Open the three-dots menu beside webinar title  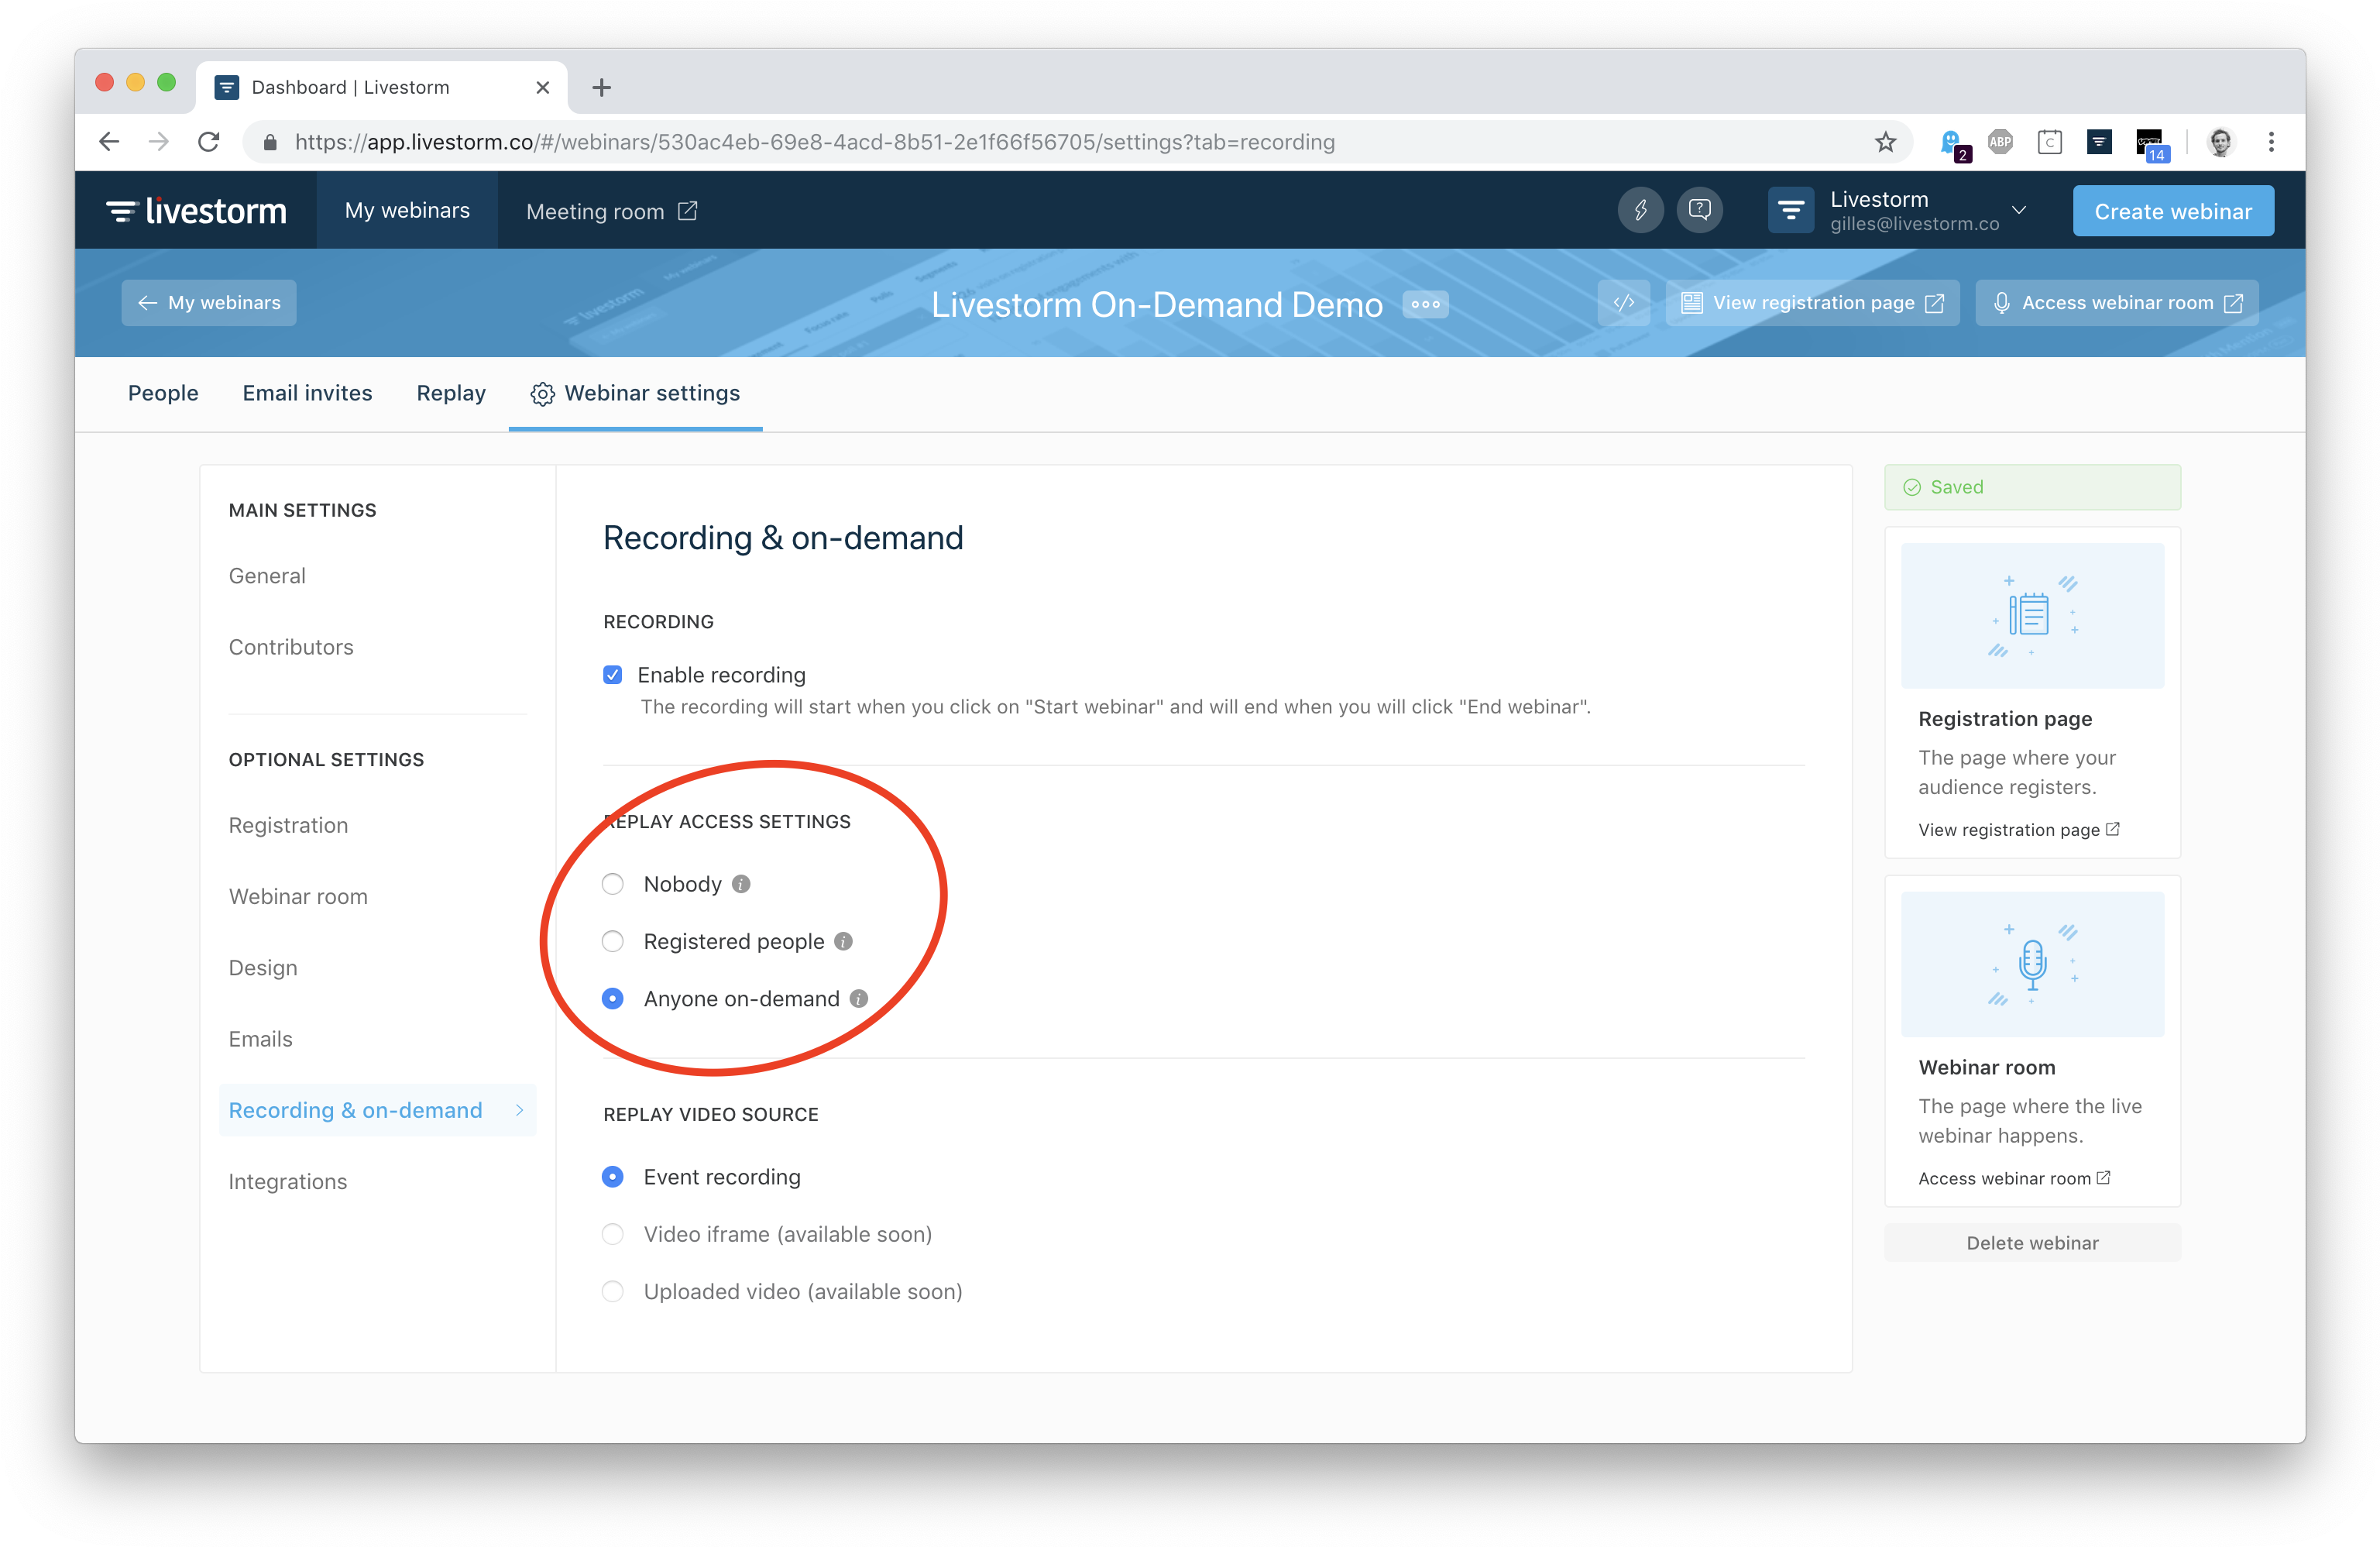[1425, 304]
